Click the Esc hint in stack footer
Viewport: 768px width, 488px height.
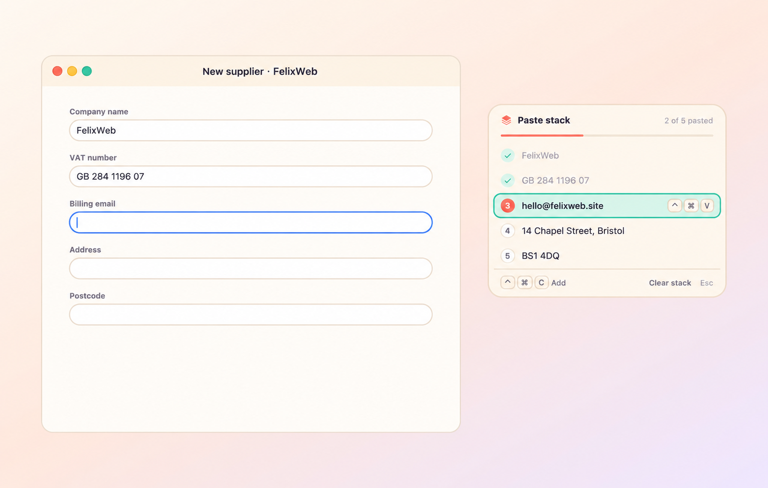point(706,283)
